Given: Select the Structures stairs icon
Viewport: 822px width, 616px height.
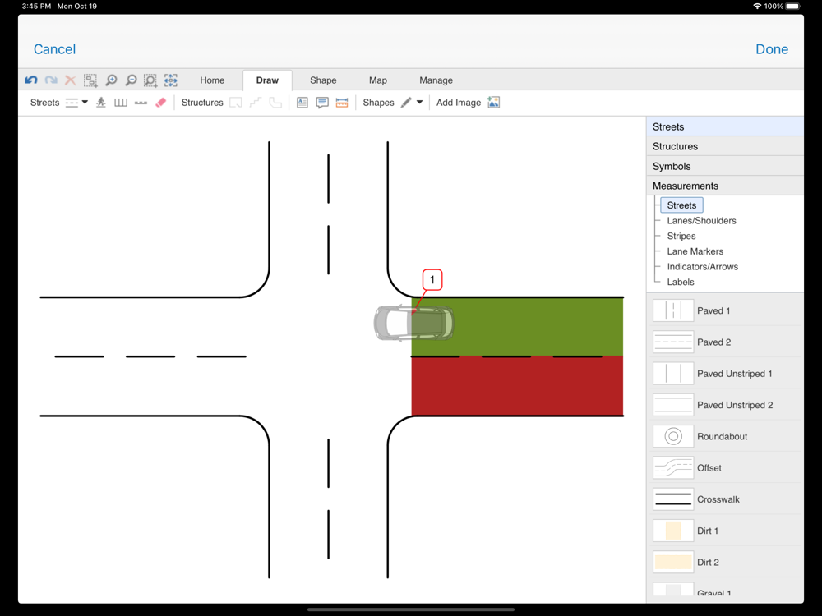Looking at the screenshot, I should click(256, 103).
